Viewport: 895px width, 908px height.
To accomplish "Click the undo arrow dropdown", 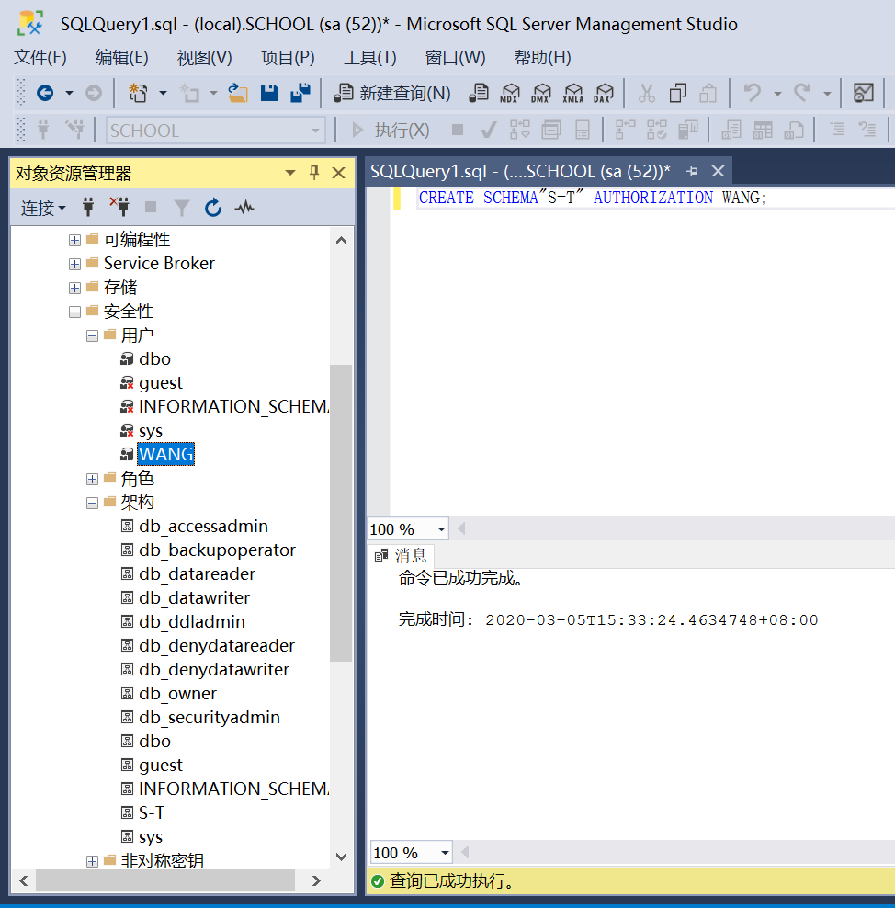I will click(x=777, y=93).
